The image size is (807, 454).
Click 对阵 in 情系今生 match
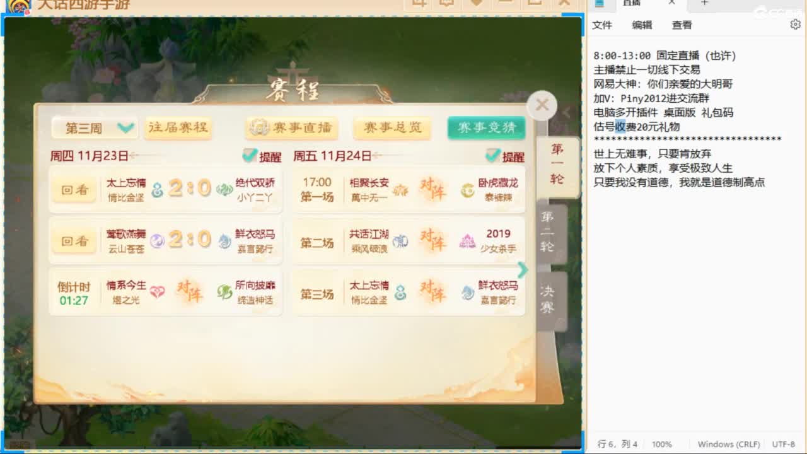(x=190, y=291)
